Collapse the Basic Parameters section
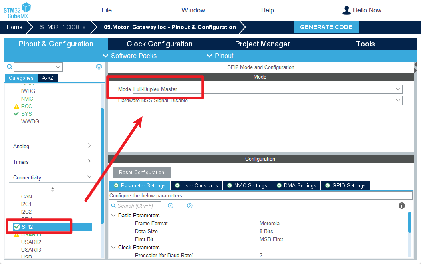Screen dimensions: 421x264 (113, 216)
